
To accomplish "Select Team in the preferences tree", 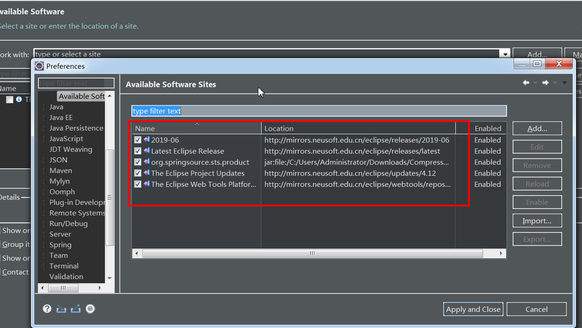I will (59, 255).
